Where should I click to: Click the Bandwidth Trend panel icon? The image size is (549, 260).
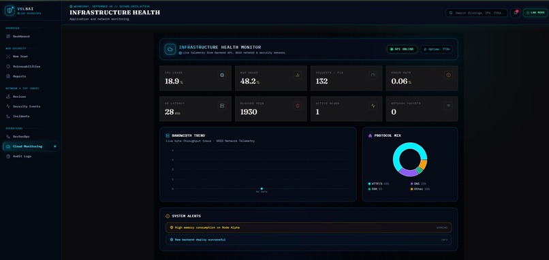click(168, 135)
